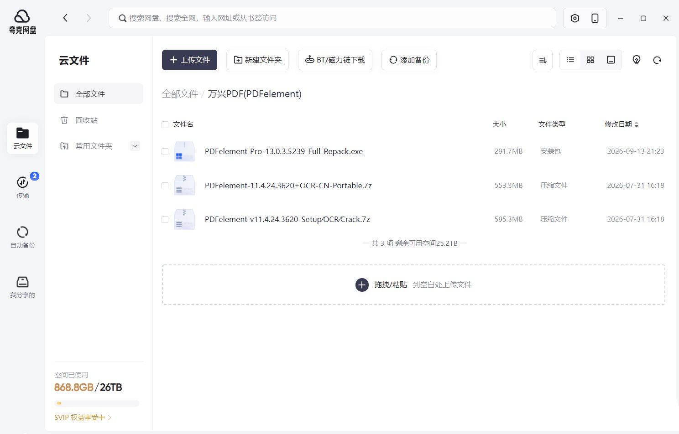This screenshot has width=679, height=434.
Task: Click the exe installer file icon
Action: (184, 151)
